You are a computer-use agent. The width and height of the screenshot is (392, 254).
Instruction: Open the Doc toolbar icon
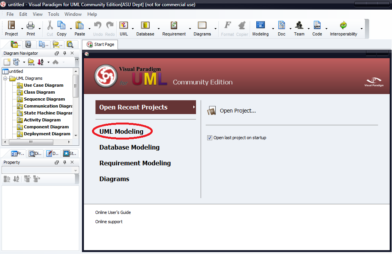point(281,25)
